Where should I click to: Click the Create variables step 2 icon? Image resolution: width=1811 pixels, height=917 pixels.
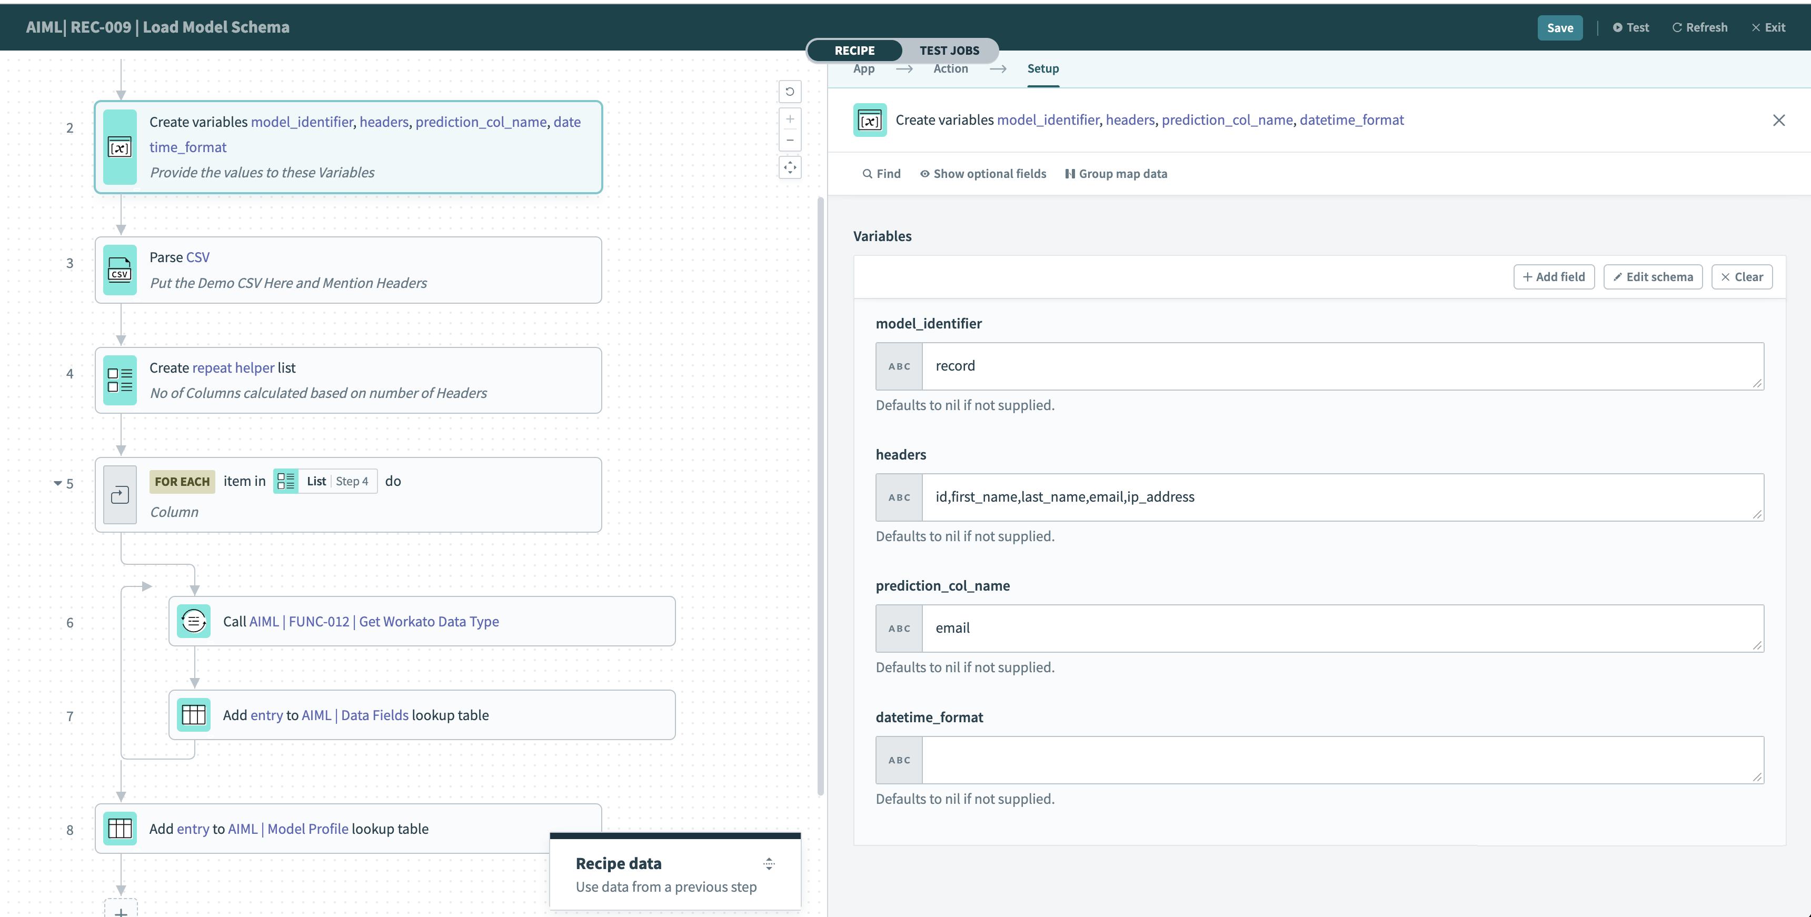tap(120, 147)
